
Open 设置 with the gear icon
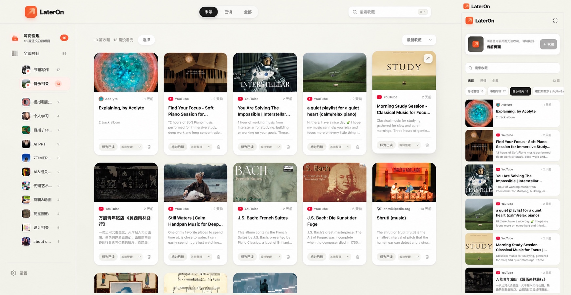pos(13,273)
